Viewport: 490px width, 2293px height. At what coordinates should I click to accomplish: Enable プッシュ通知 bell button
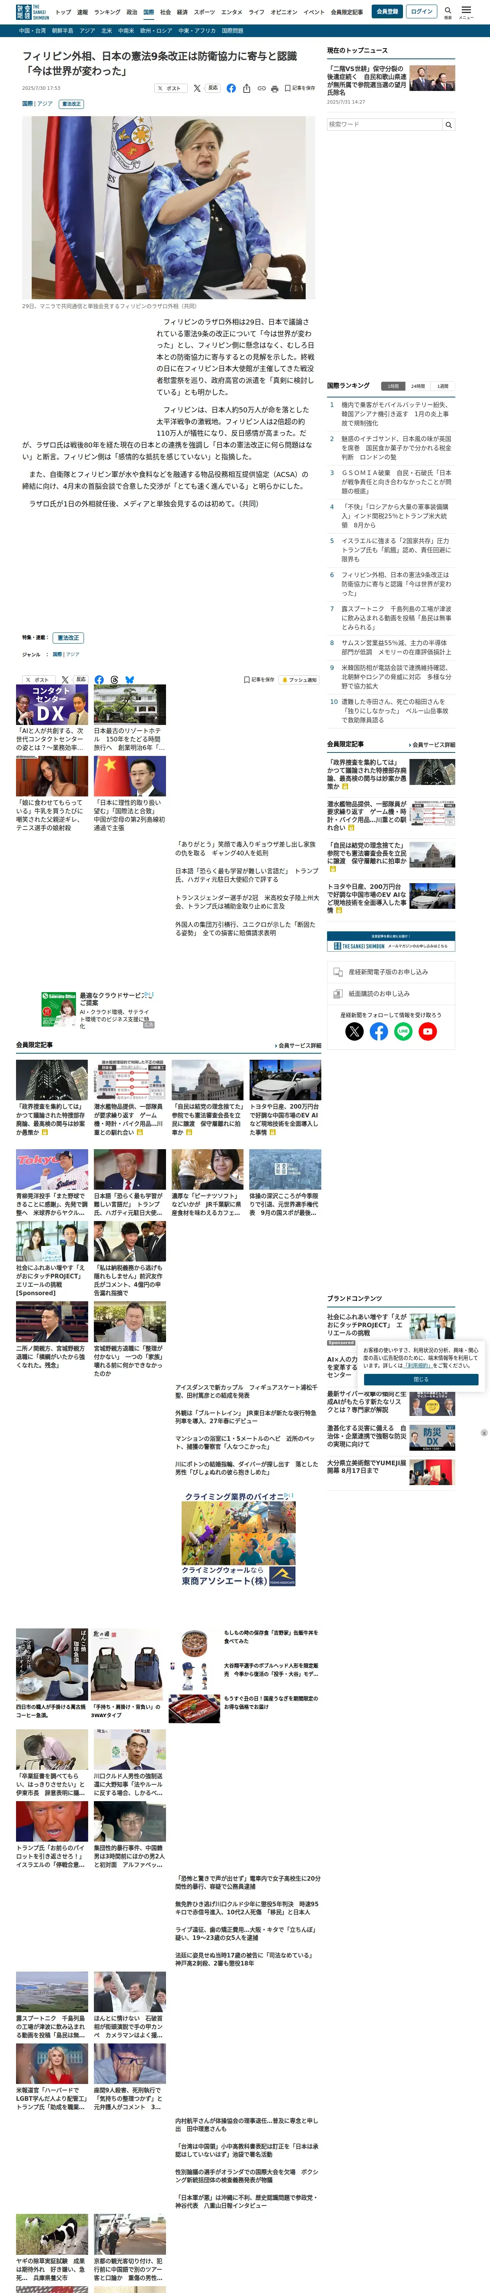tap(299, 680)
